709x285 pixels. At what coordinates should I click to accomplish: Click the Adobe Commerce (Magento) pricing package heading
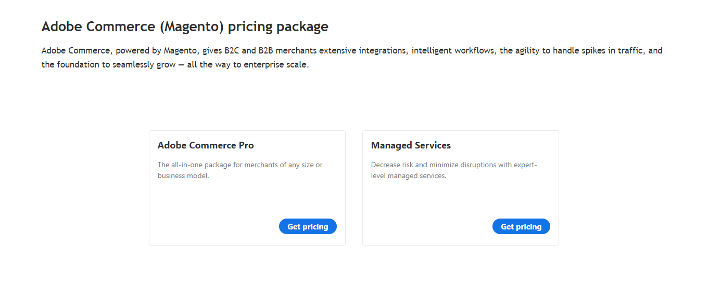click(x=185, y=26)
